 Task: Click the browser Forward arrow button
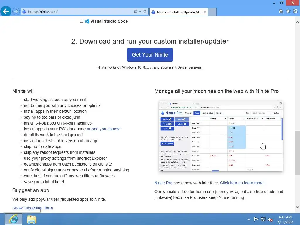16,12
